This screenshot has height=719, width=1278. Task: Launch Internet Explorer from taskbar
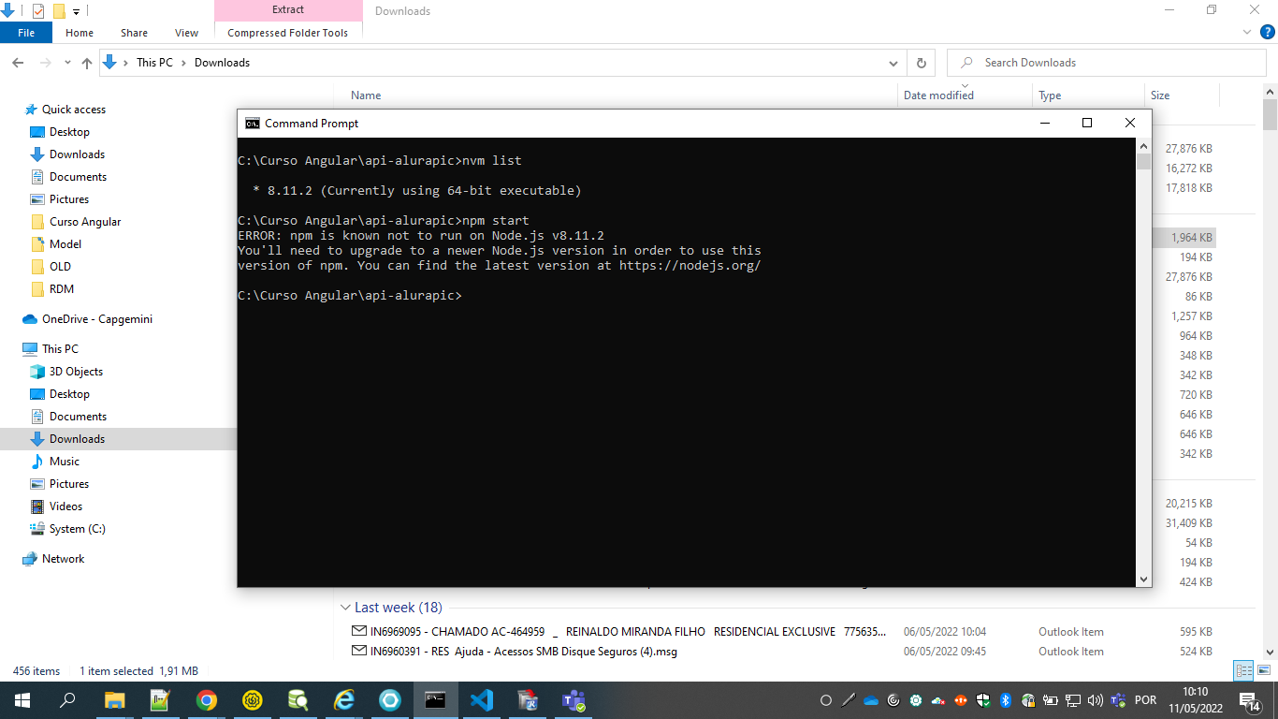[x=344, y=700]
